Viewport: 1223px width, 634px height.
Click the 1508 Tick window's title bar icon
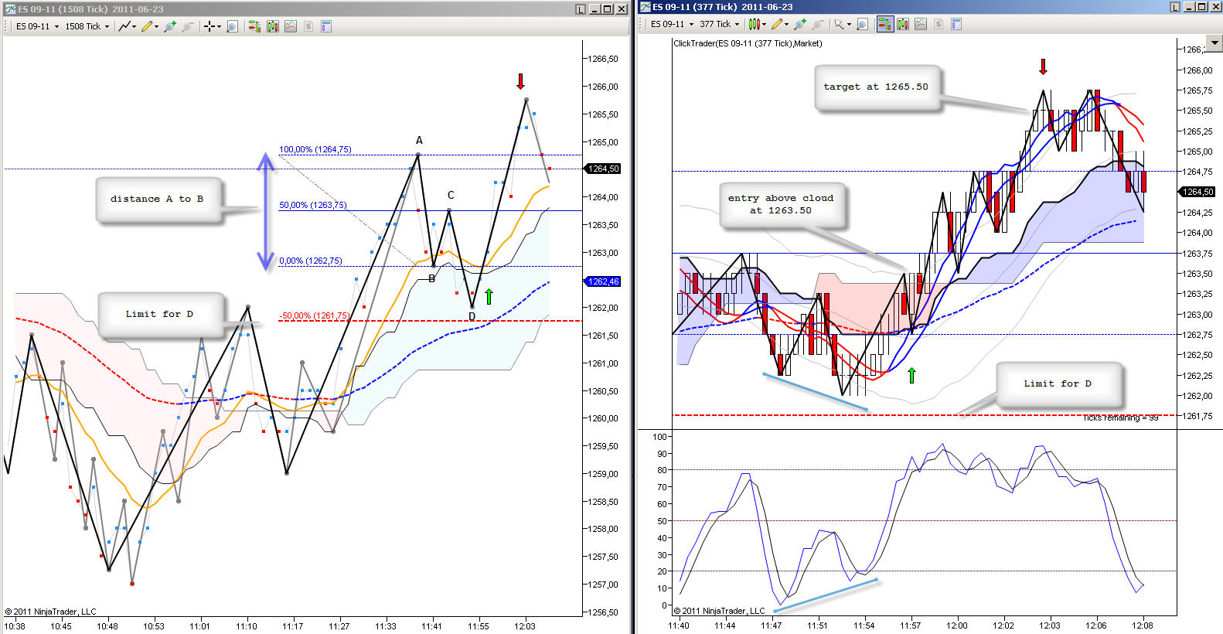[10, 9]
